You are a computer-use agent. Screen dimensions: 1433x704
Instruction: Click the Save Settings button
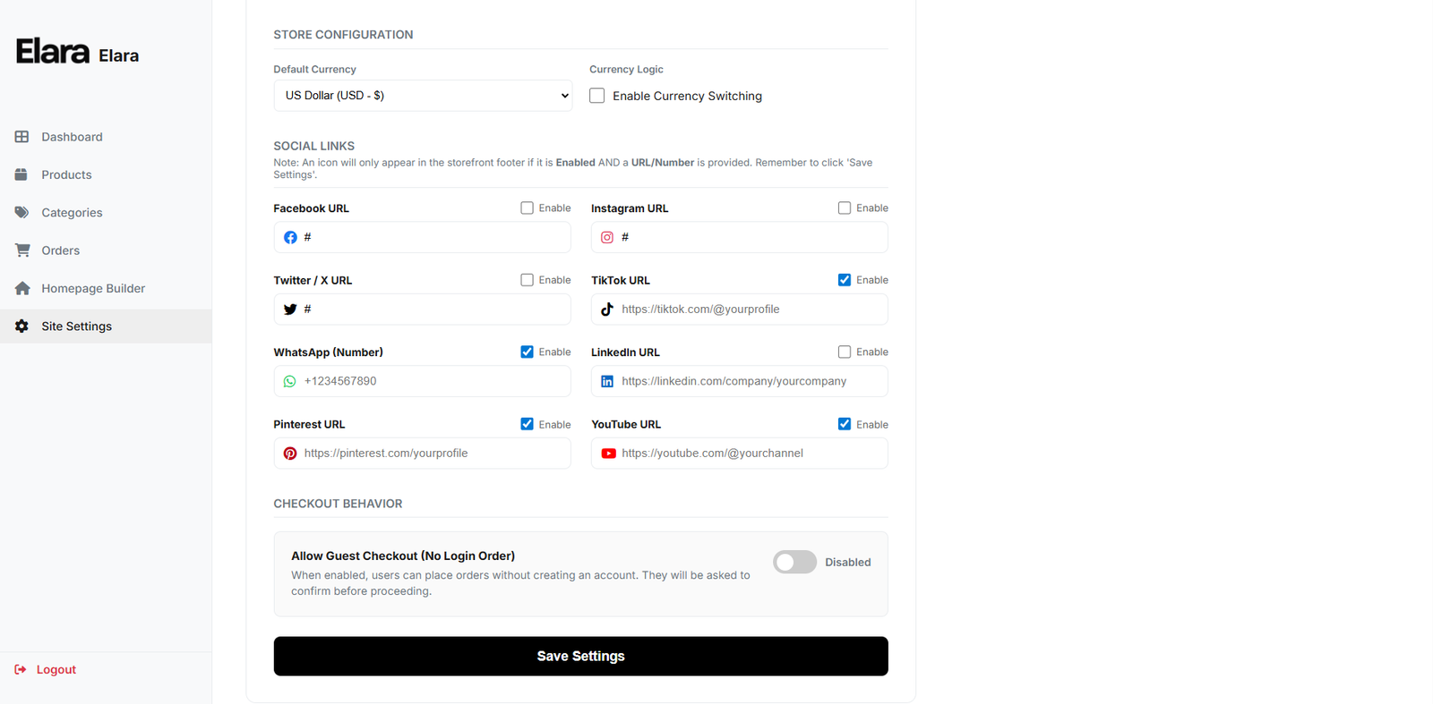[x=580, y=656]
